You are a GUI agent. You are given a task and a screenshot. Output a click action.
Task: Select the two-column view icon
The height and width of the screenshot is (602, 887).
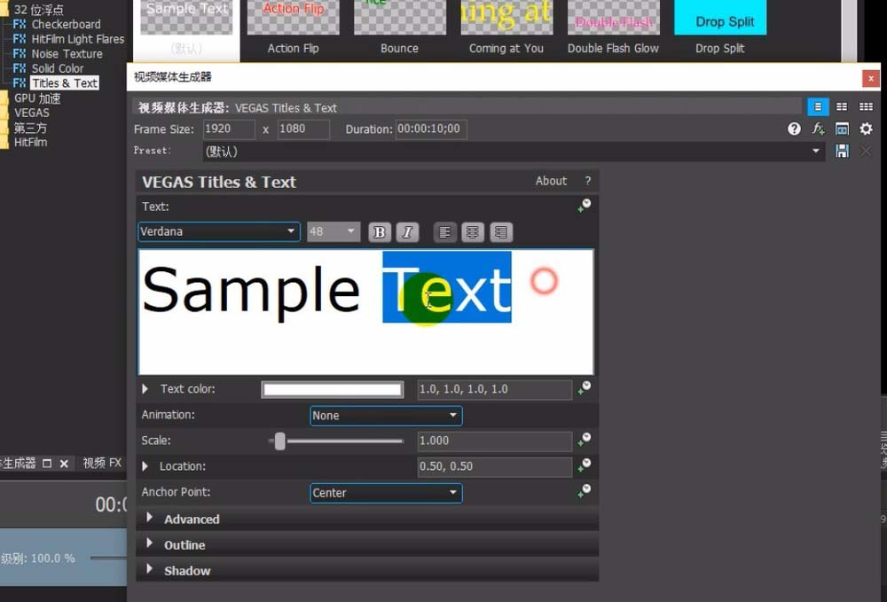(842, 106)
